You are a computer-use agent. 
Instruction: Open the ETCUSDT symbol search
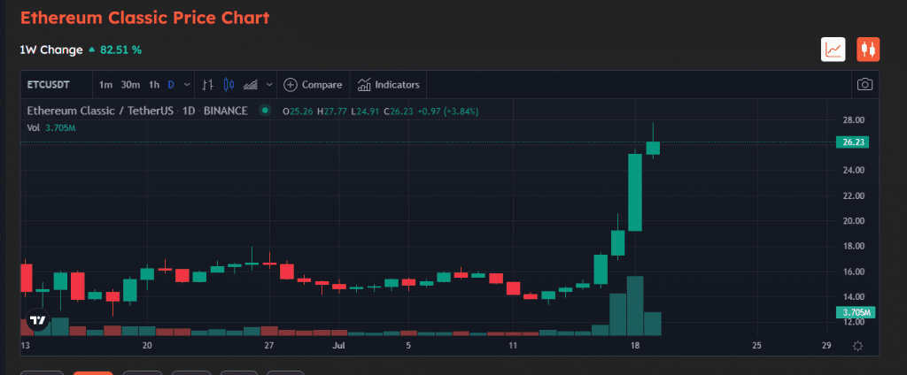coord(49,85)
